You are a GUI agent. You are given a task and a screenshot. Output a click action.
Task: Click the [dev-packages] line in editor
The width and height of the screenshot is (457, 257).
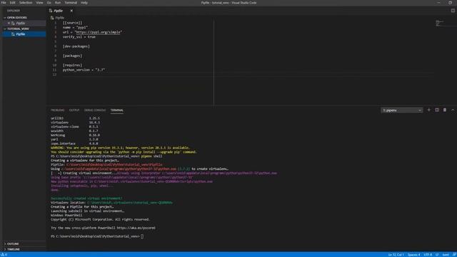(76, 46)
